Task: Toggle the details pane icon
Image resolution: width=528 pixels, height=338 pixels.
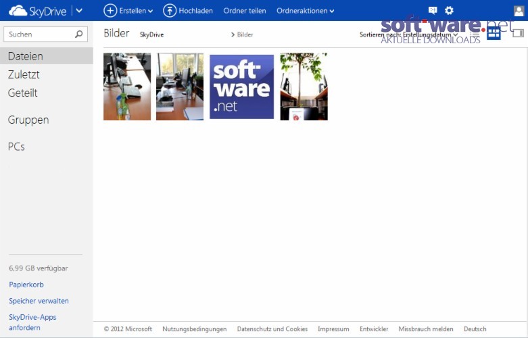Action: click(x=519, y=33)
